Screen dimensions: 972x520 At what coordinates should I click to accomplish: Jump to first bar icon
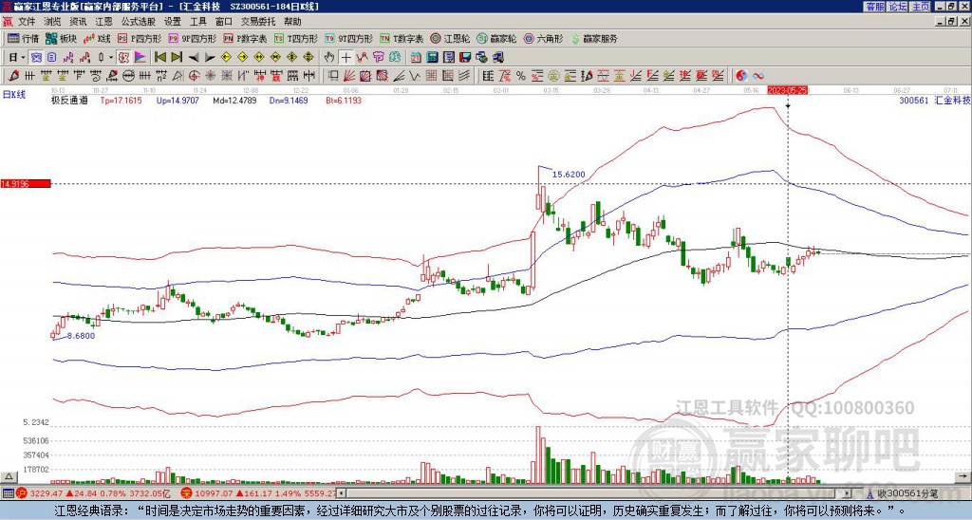[159, 58]
